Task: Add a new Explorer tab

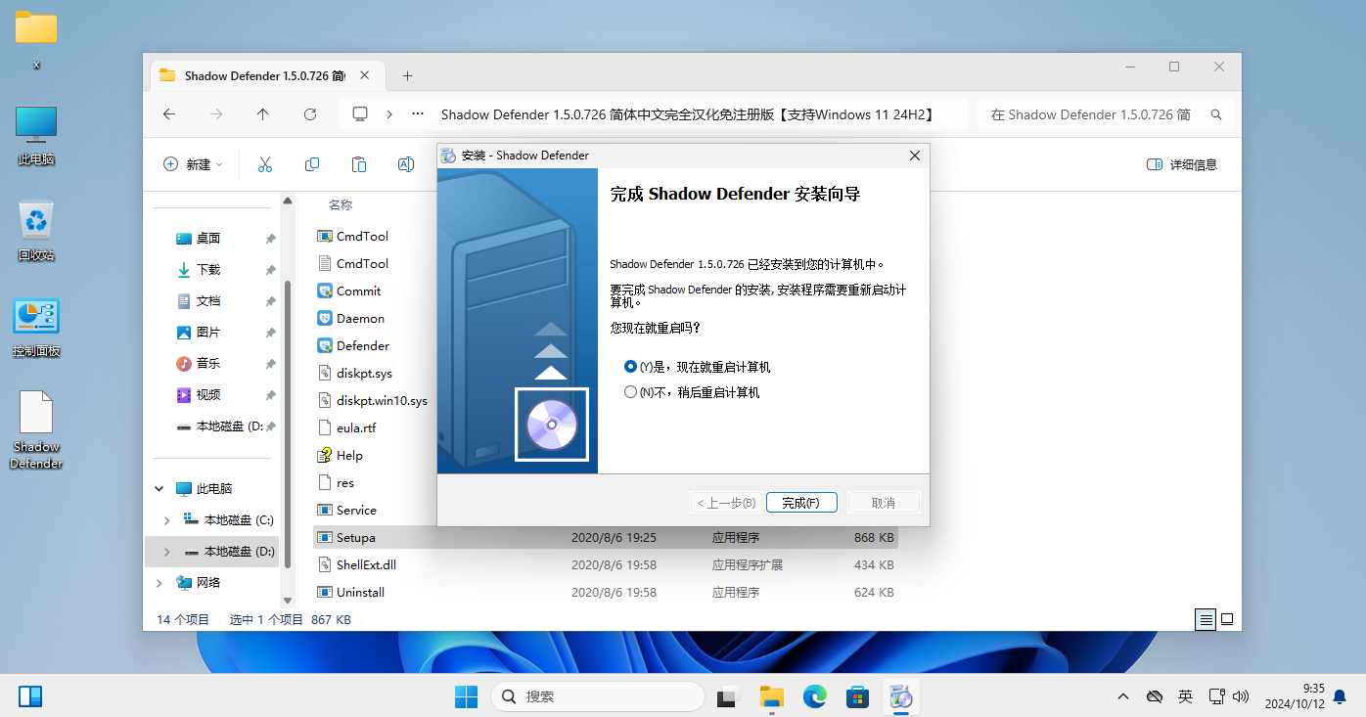Action: tap(408, 75)
